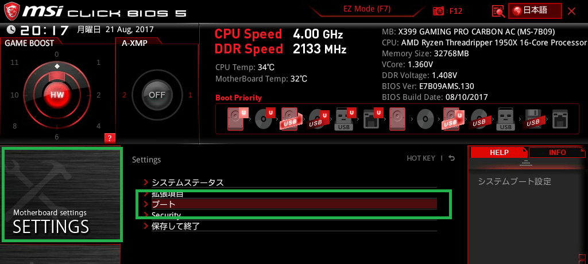
Task: Select the first UEFI hard disk boot icon
Action: click(237, 119)
